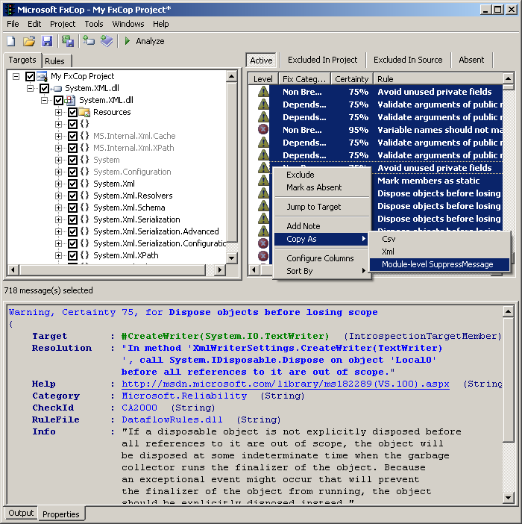Screen dimensions: 522x524
Task: Click the namespace braces icon for System.Xml.XPath
Action: click(x=84, y=255)
